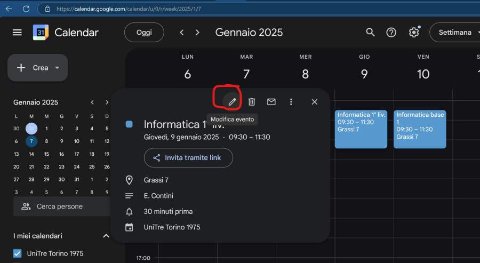
Task: Toggle the hamburger main menu
Action: coord(17,33)
